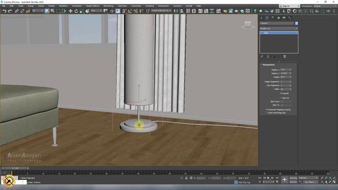Image resolution: width=338 pixels, height=190 pixels.
Task: Click the Auto Key button
Action: coord(293,178)
